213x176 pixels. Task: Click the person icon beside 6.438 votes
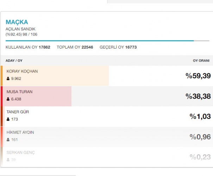[8, 99]
